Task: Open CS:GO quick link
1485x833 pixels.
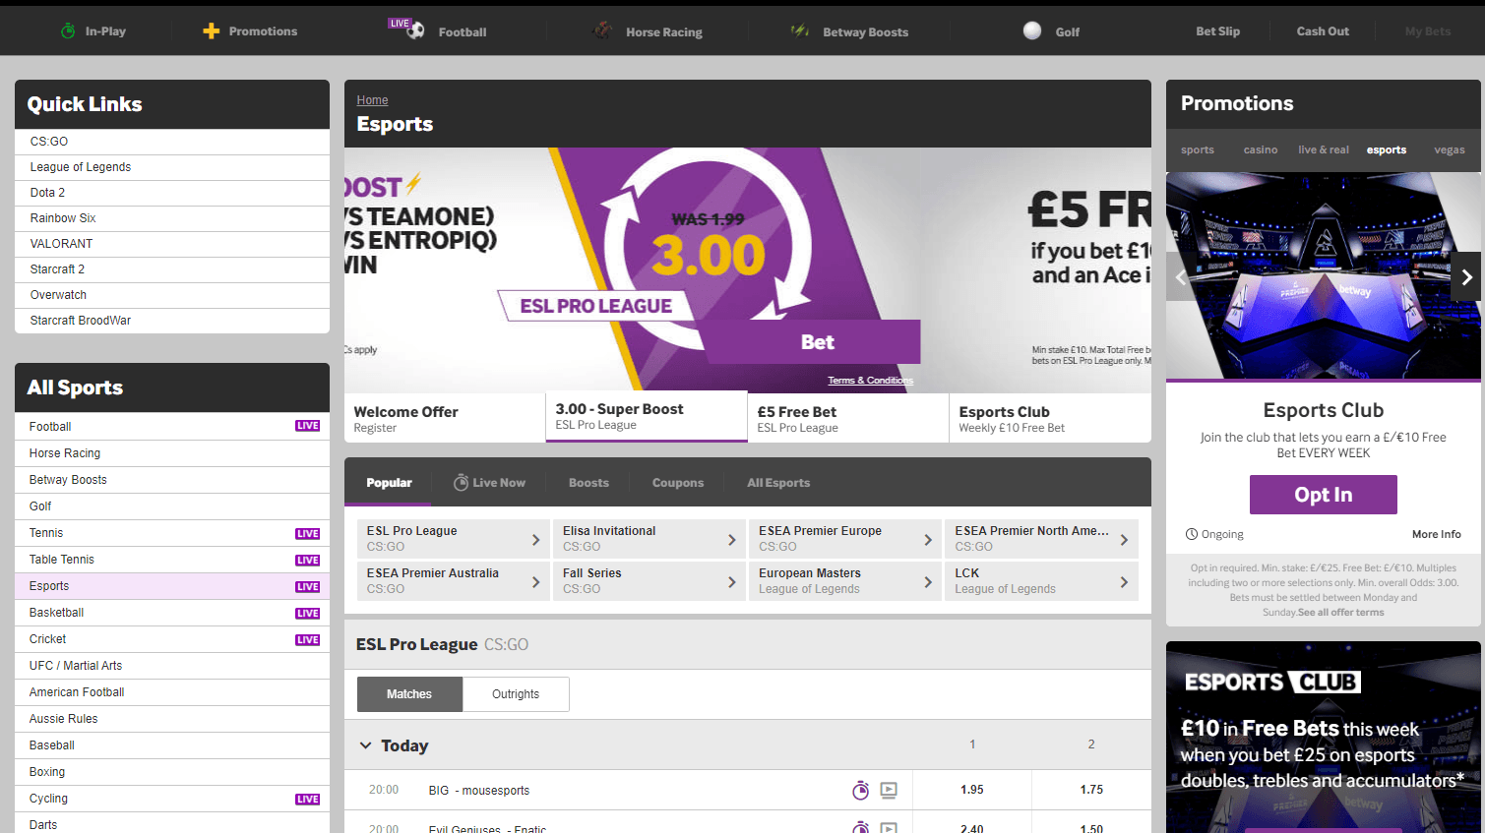Action: (172, 142)
